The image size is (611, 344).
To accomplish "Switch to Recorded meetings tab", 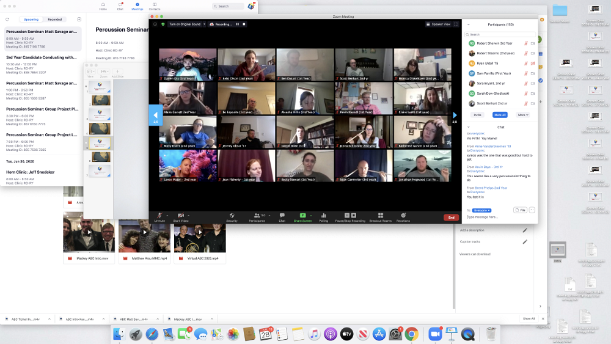I will tap(55, 19).
